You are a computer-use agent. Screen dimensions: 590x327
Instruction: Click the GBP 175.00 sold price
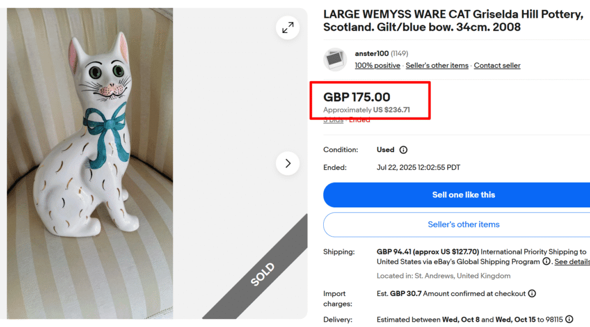[x=357, y=97]
